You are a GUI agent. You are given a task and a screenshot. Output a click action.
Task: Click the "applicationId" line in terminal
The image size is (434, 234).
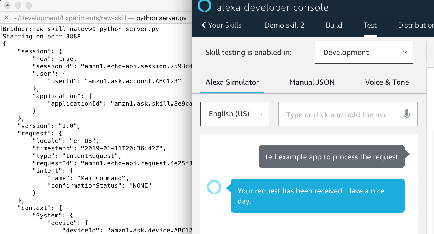point(120,104)
